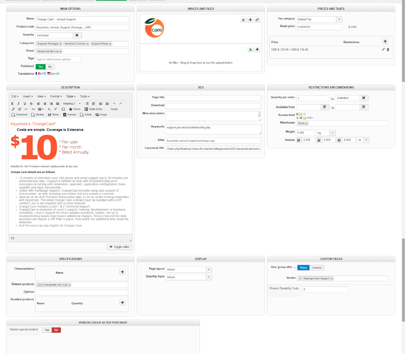Remove Support Packages category tag
Image resolution: width=405 pixels, height=354 pixels.
tap(61, 44)
